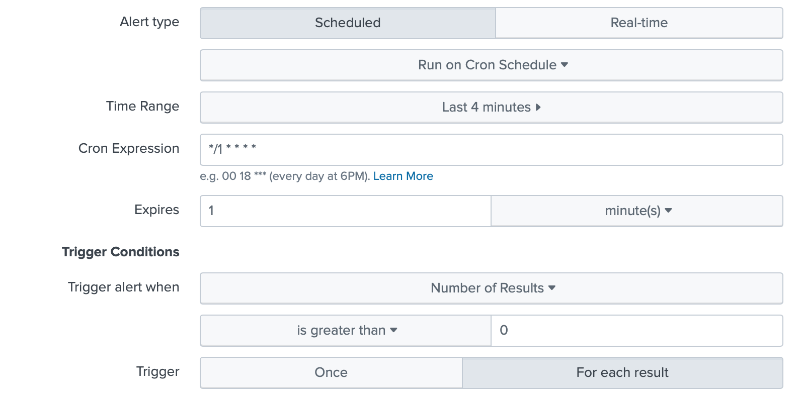The height and width of the screenshot is (397, 802).
Task: Click the Expires value field
Action: pyautogui.click(x=345, y=211)
